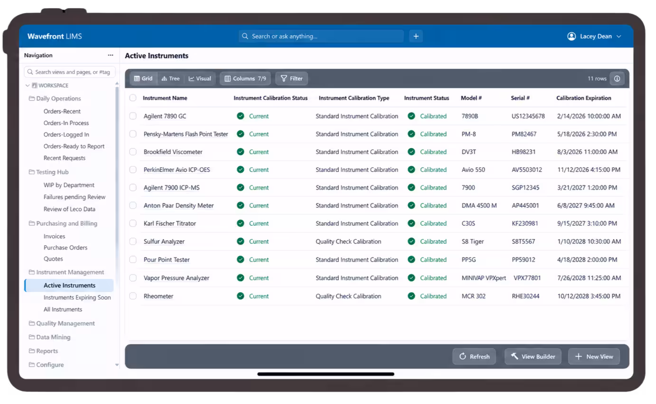Click the plus icon beside search bar
This screenshot has height=404, width=656.
coord(416,36)
